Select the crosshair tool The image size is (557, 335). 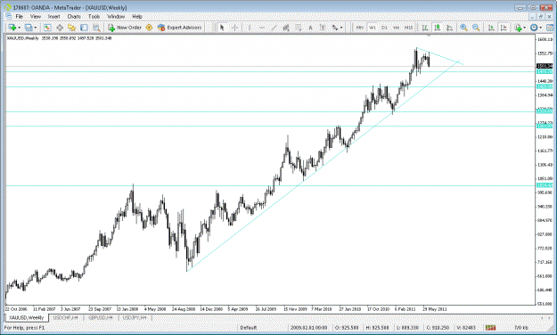point(234,28)
